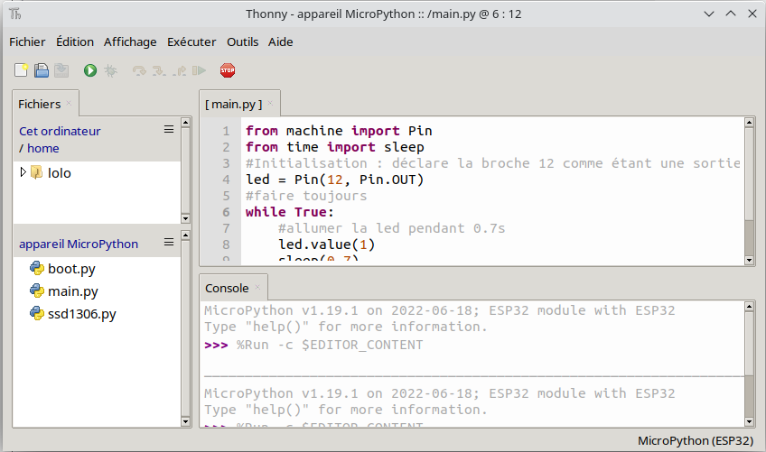Open the Cet ordinateur hamburger menu

169,129
